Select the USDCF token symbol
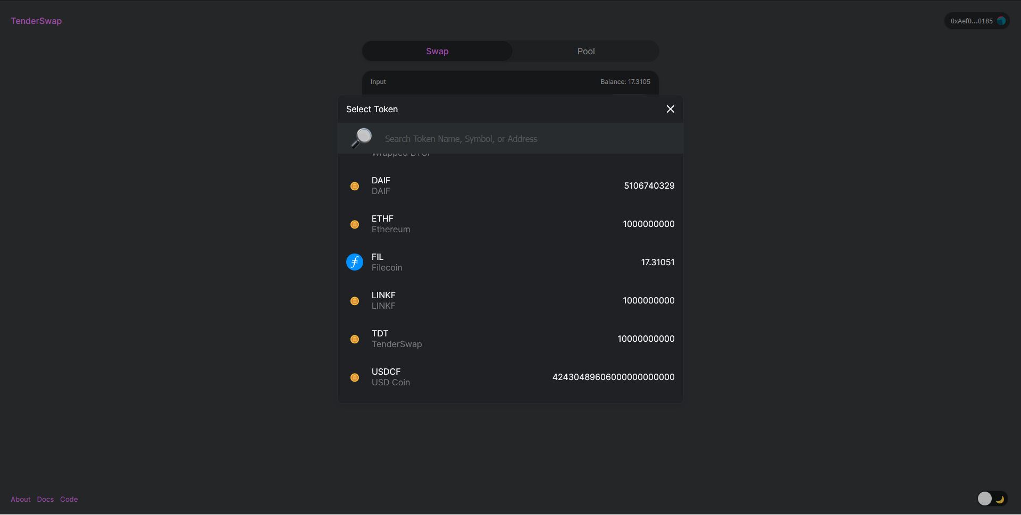1021x515 pixels. click(x=386, y=372)
